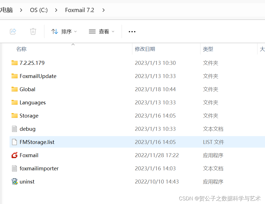Click date 2023/1/16 14:03 of foxmailimporter
Viewport: 265px width, 204px height.
coord(155,168)
